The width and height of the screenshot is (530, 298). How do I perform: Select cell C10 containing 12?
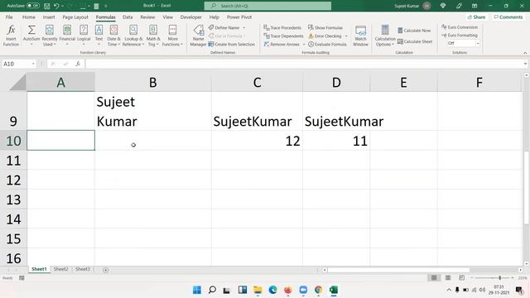coord(257,141)
